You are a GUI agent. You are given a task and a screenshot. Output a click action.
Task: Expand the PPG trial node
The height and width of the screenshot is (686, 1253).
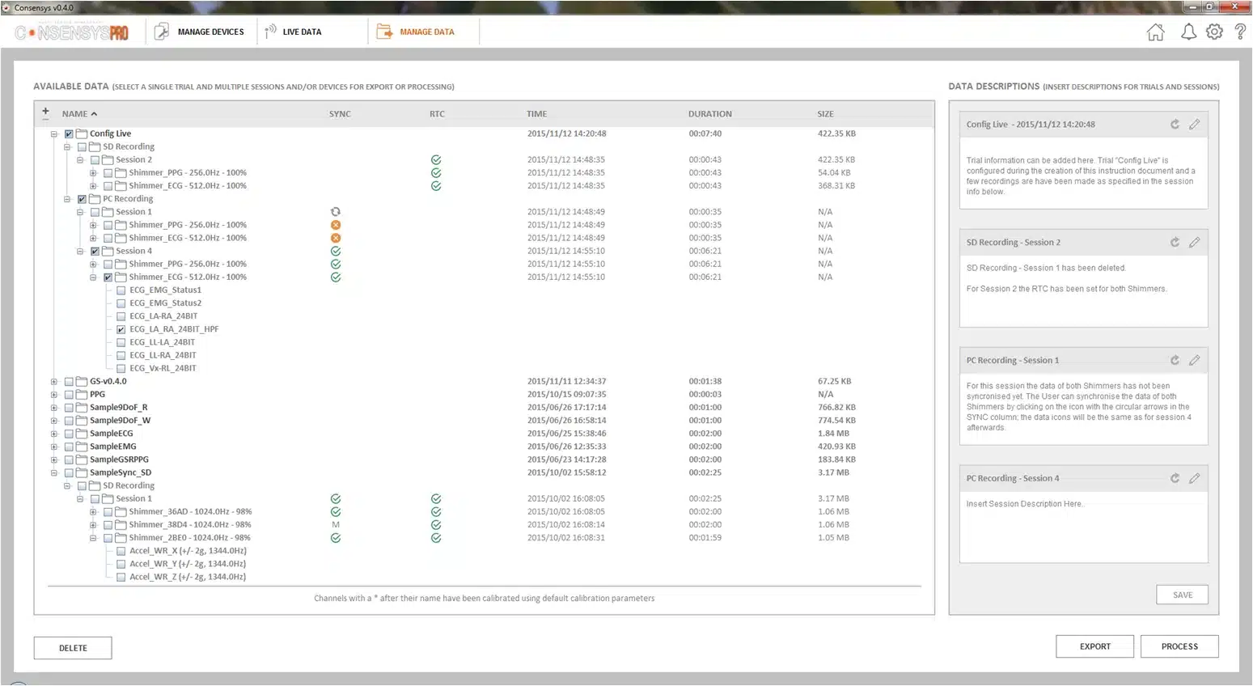54,395
